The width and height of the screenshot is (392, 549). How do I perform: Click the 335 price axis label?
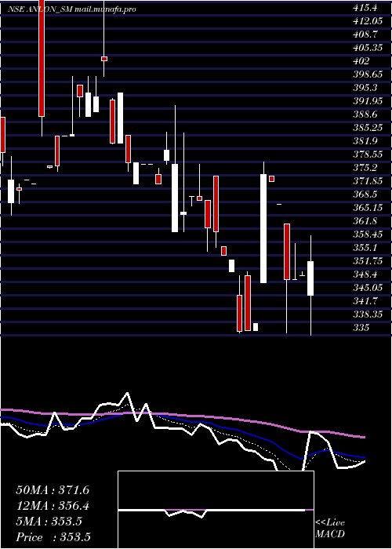[x=361, y=327]
